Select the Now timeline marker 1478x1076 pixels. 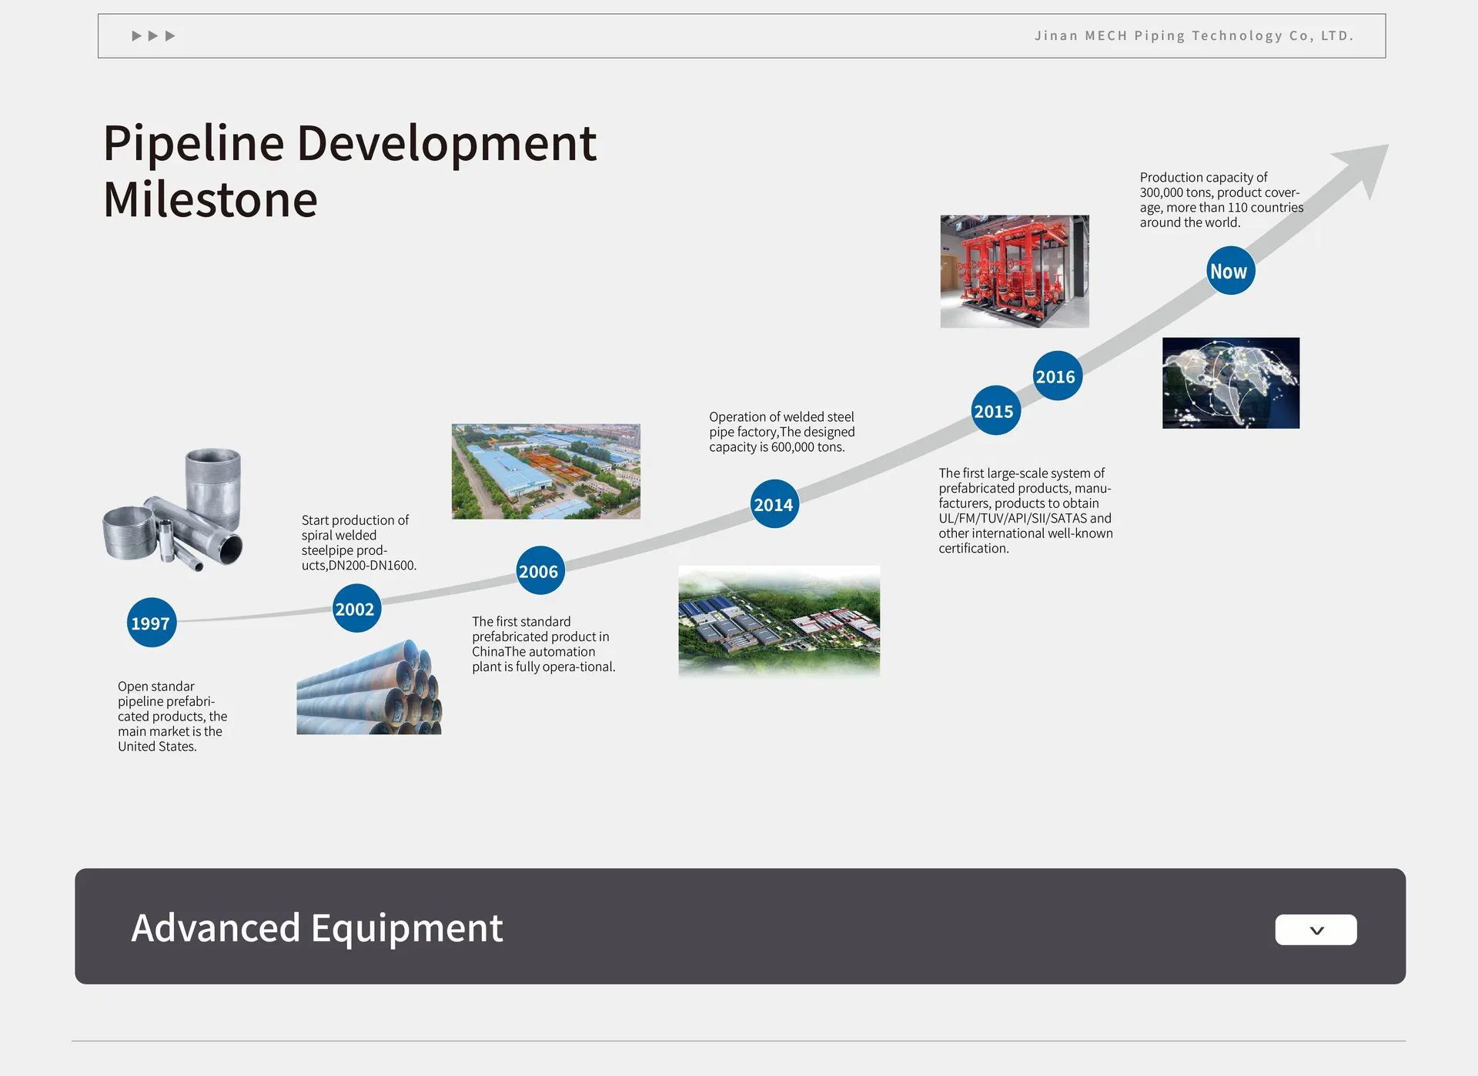click(1229, 271)
